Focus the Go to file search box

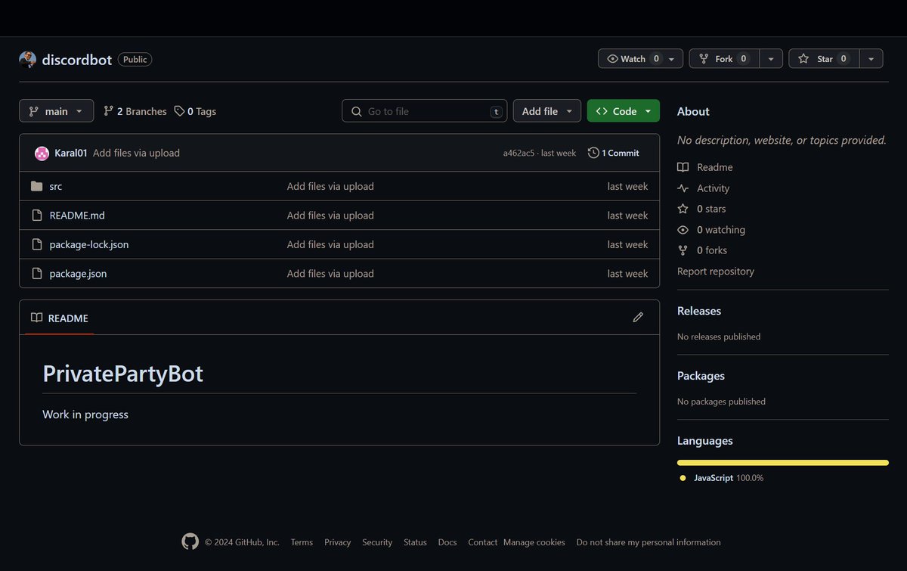click(424, 111)
